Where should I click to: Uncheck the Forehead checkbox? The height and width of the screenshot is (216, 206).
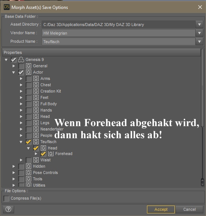43,154
